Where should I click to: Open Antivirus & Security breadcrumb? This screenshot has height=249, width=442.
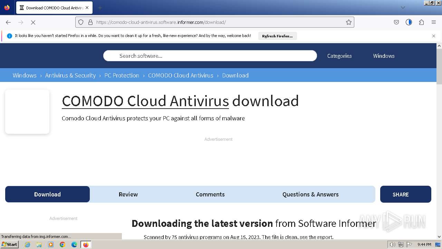(70, 75)
